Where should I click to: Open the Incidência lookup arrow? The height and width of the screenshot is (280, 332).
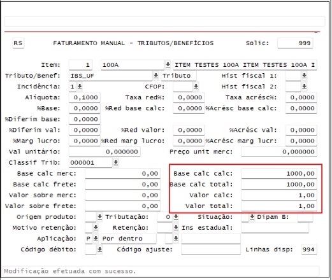pos(80,87)
